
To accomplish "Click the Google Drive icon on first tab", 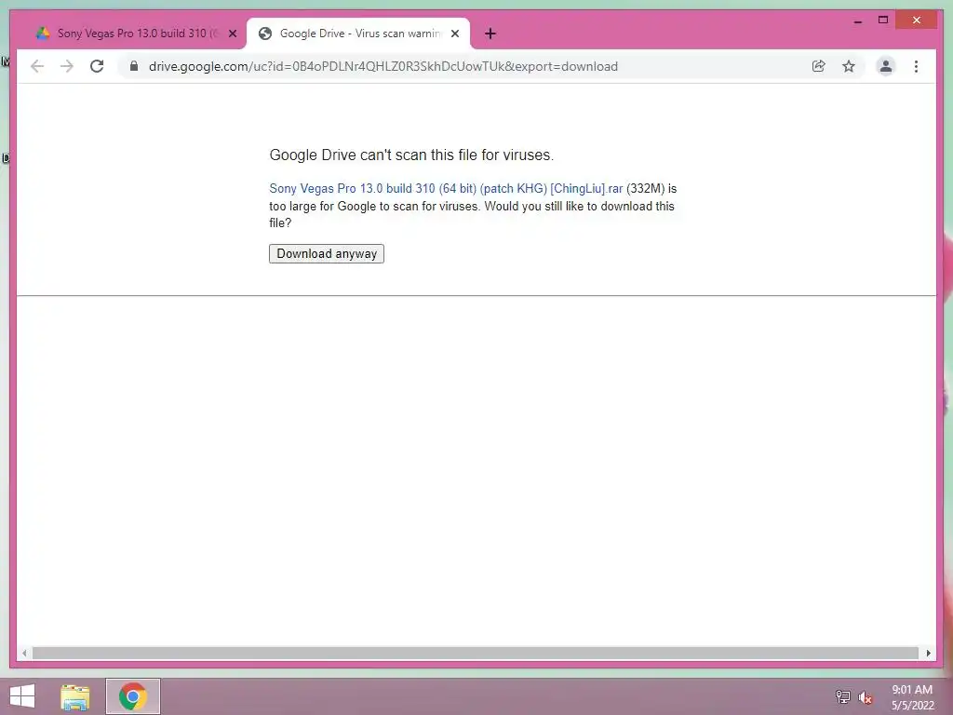I will click(43, 34).
